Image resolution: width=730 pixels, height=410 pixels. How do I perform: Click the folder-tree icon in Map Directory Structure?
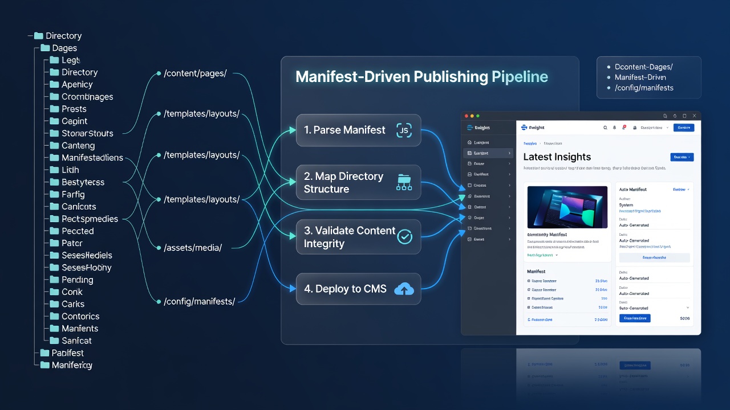404,182
